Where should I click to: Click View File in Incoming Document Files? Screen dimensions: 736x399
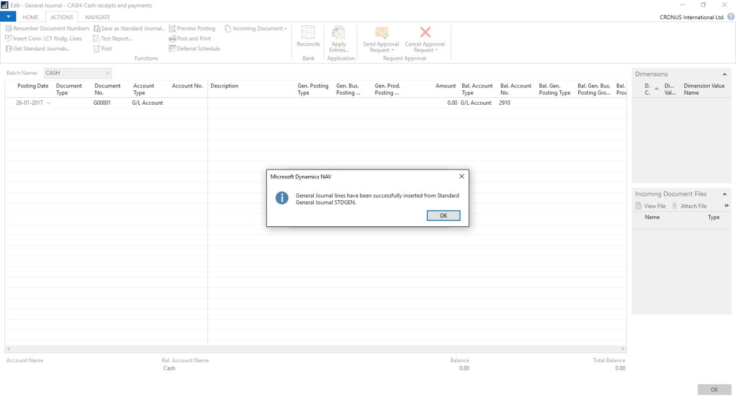tap(651, 206)
